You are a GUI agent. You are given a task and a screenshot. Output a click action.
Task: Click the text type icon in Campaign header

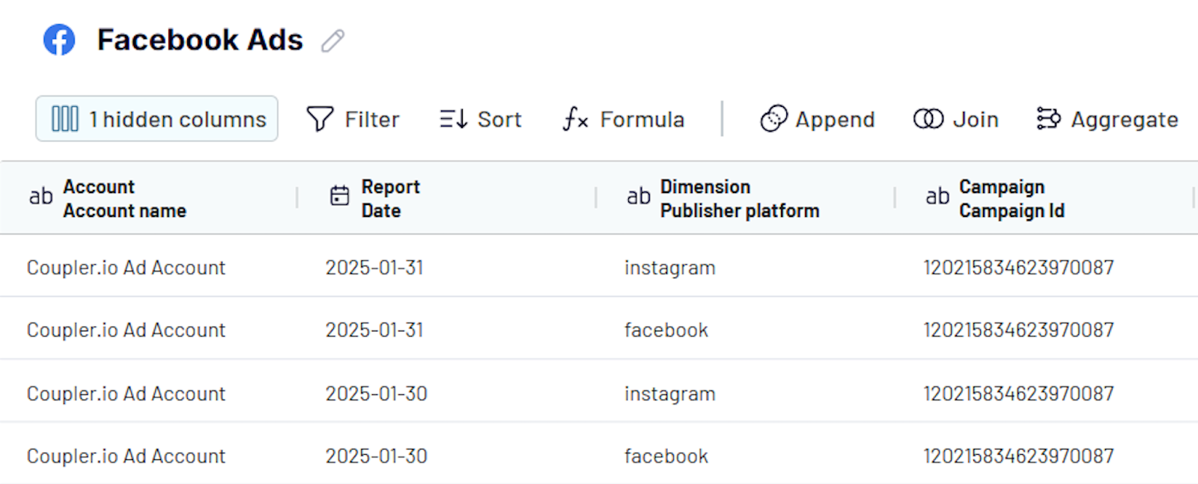[937, 197]
